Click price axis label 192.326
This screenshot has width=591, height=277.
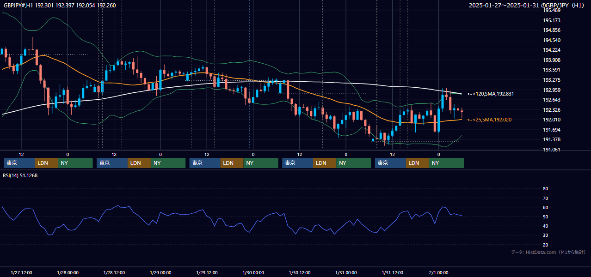pyautogui.click(x=552, y=110)
